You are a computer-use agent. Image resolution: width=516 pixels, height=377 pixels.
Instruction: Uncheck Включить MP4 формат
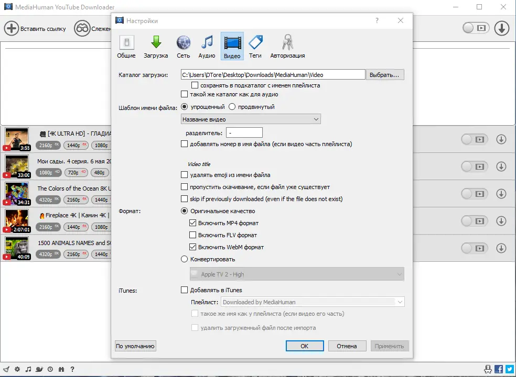(x=192, y=223)
